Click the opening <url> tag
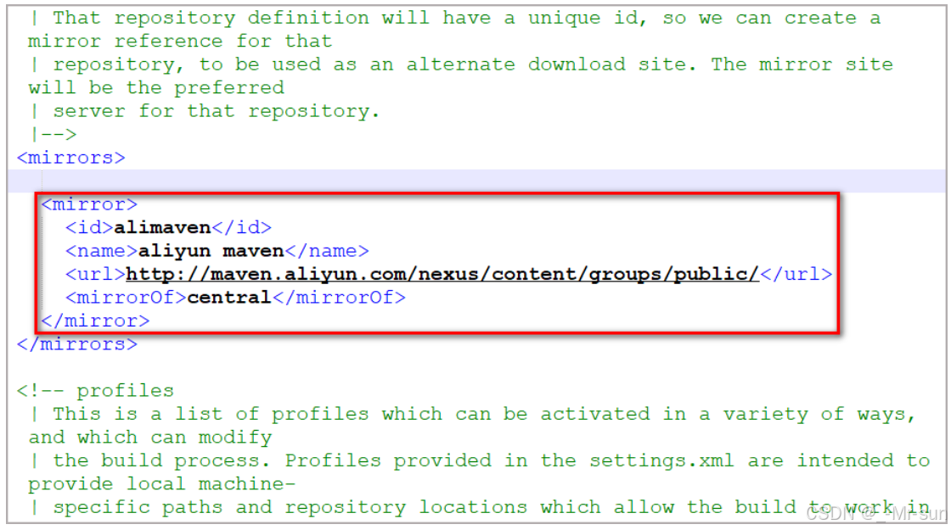This screenshot has height=530, width=951. [95, 275]
